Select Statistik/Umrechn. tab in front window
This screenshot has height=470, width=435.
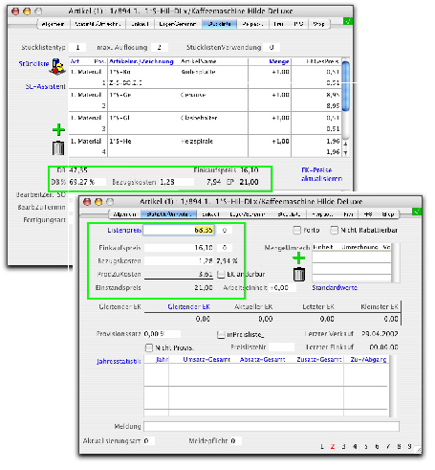[x=168, y=214]
